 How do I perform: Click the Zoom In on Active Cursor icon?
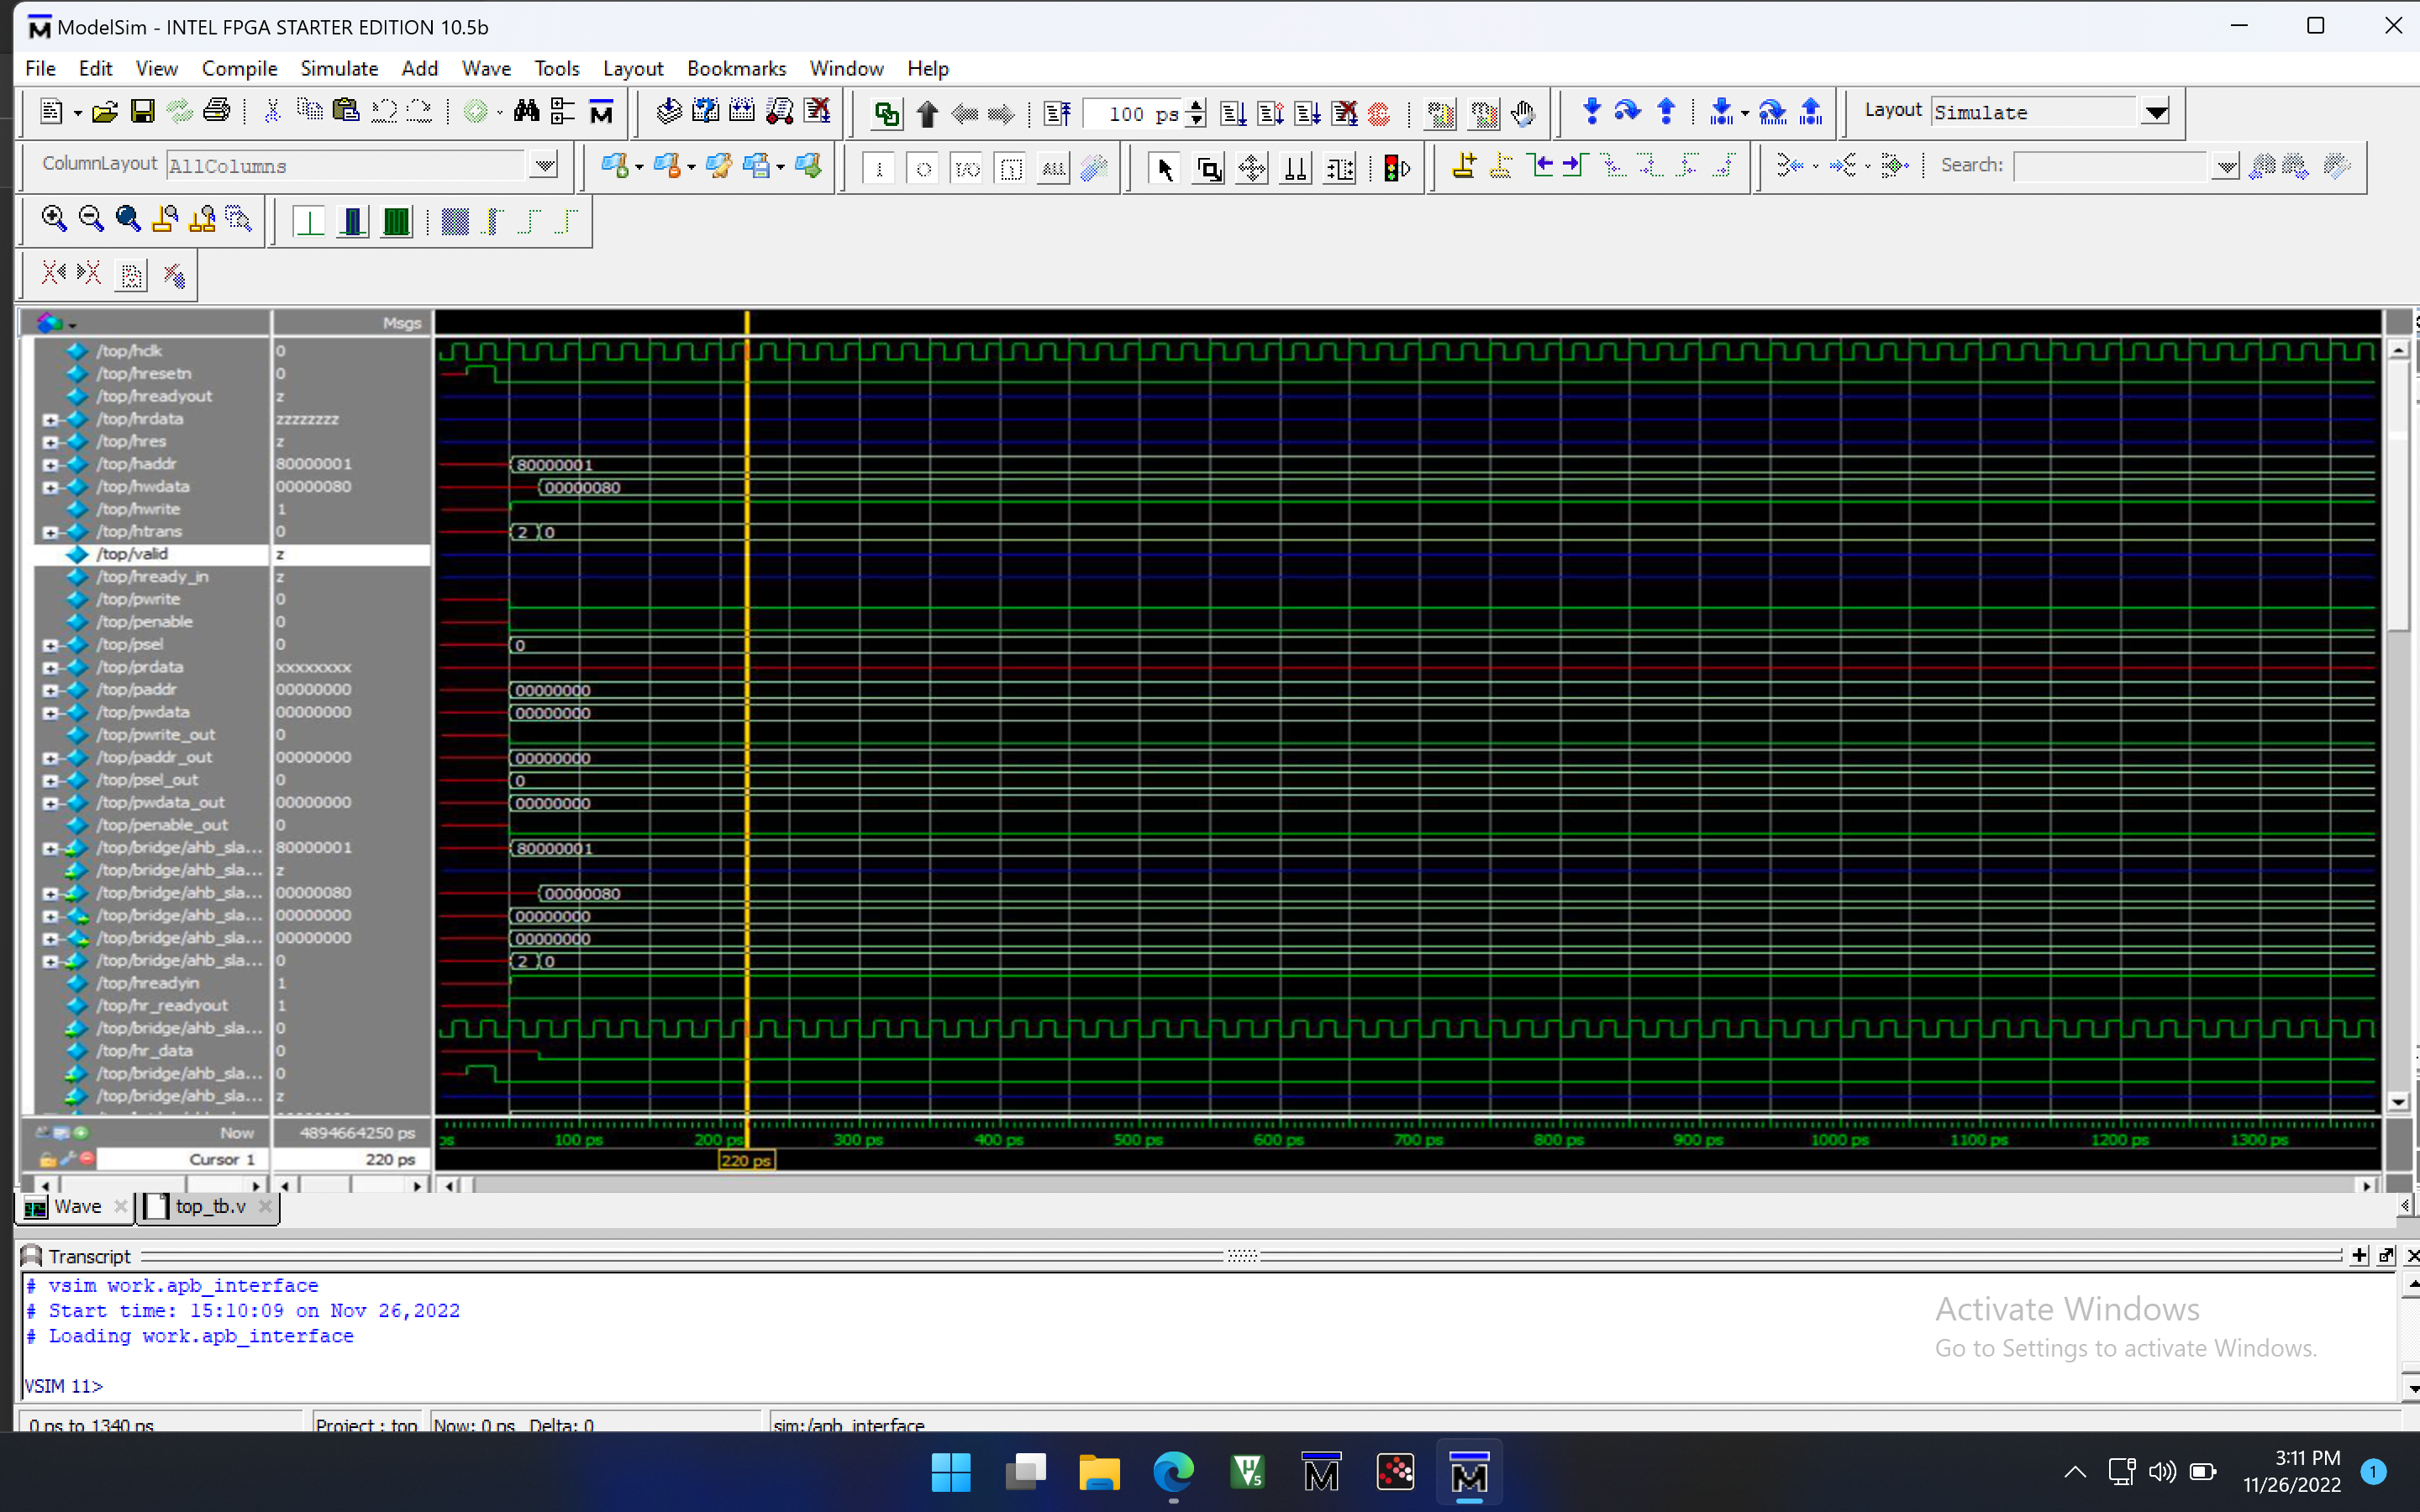point(165,219)
